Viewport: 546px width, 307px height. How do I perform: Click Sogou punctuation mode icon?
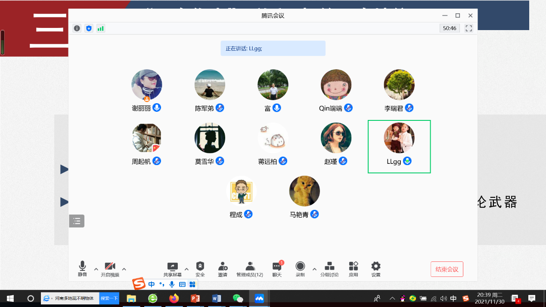coord(162,284)
